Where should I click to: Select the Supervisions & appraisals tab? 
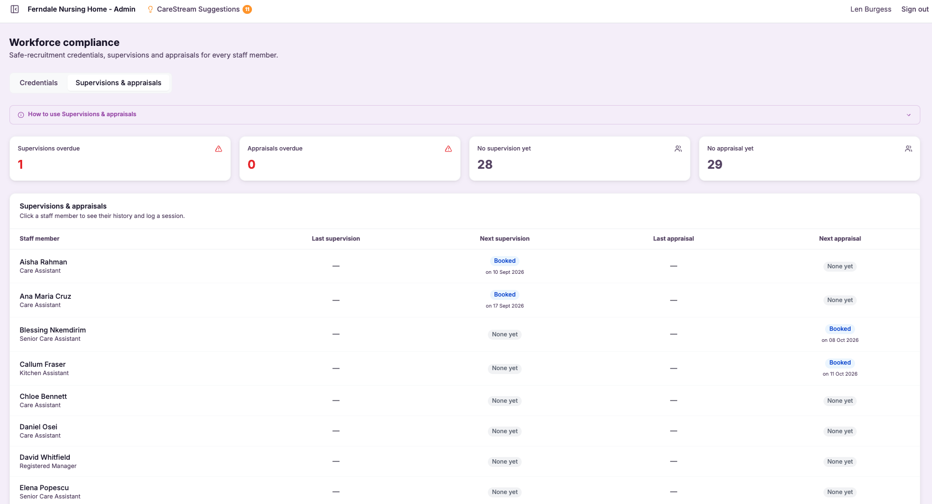pos(119,83)
